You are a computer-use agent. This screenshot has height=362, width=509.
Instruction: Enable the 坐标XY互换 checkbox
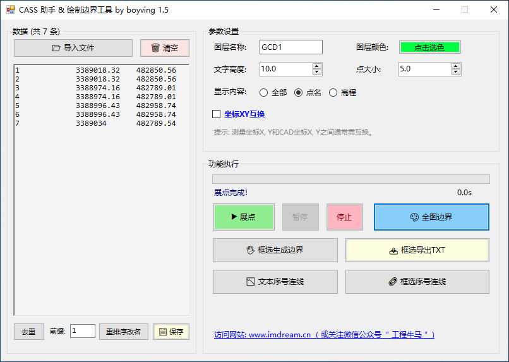click(217, 114)
